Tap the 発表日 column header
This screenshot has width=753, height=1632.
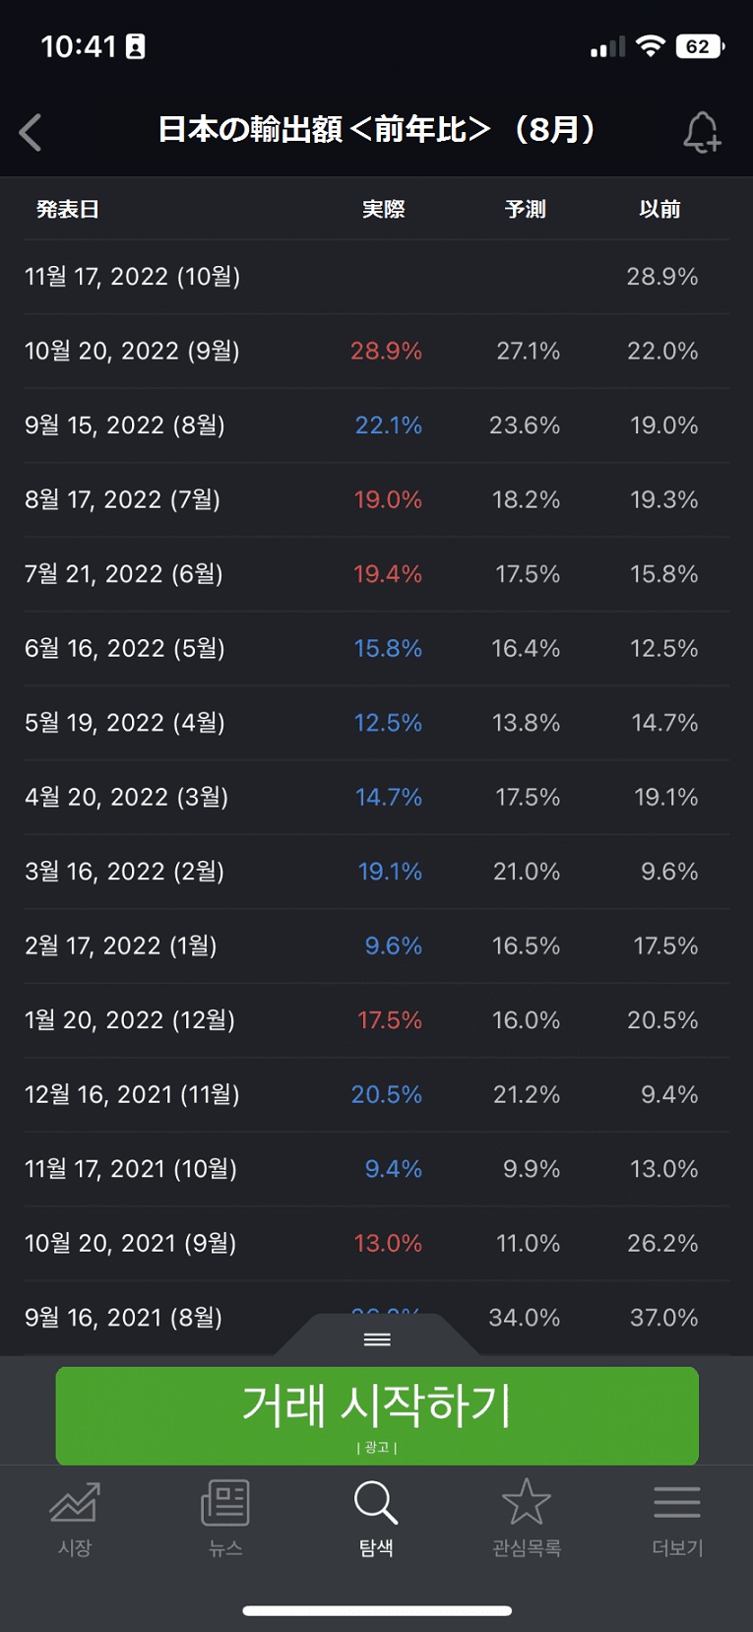click(x=68, y=209)
